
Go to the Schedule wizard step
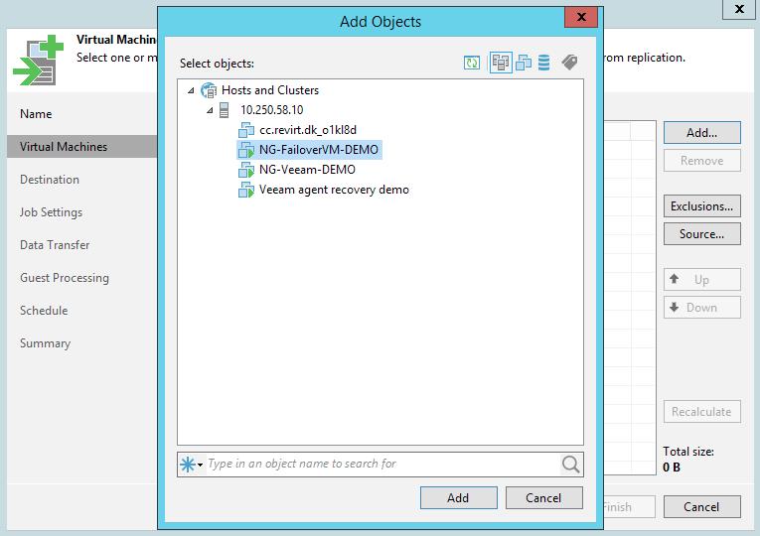(44, 311)
